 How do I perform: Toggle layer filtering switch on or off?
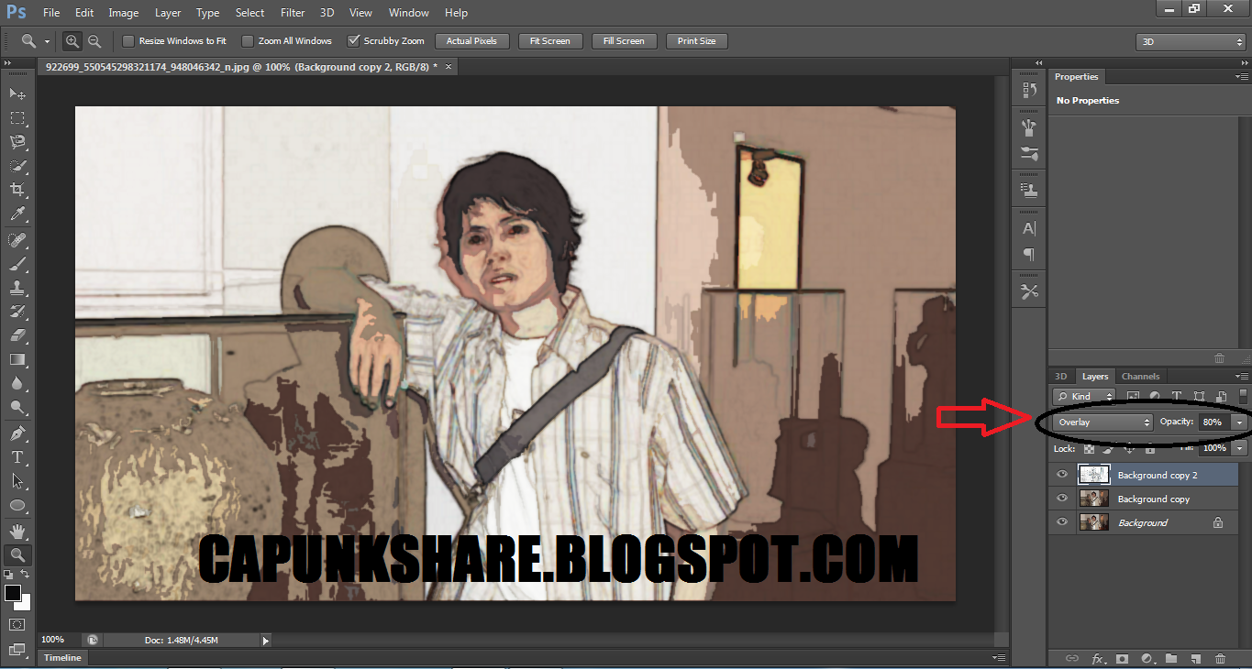point(1243,396)
